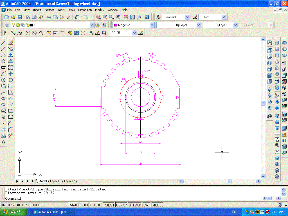This screenshot has height=216, width=288.
Task: Disable OSNAP in the status bar
Action: click(121, 205)
